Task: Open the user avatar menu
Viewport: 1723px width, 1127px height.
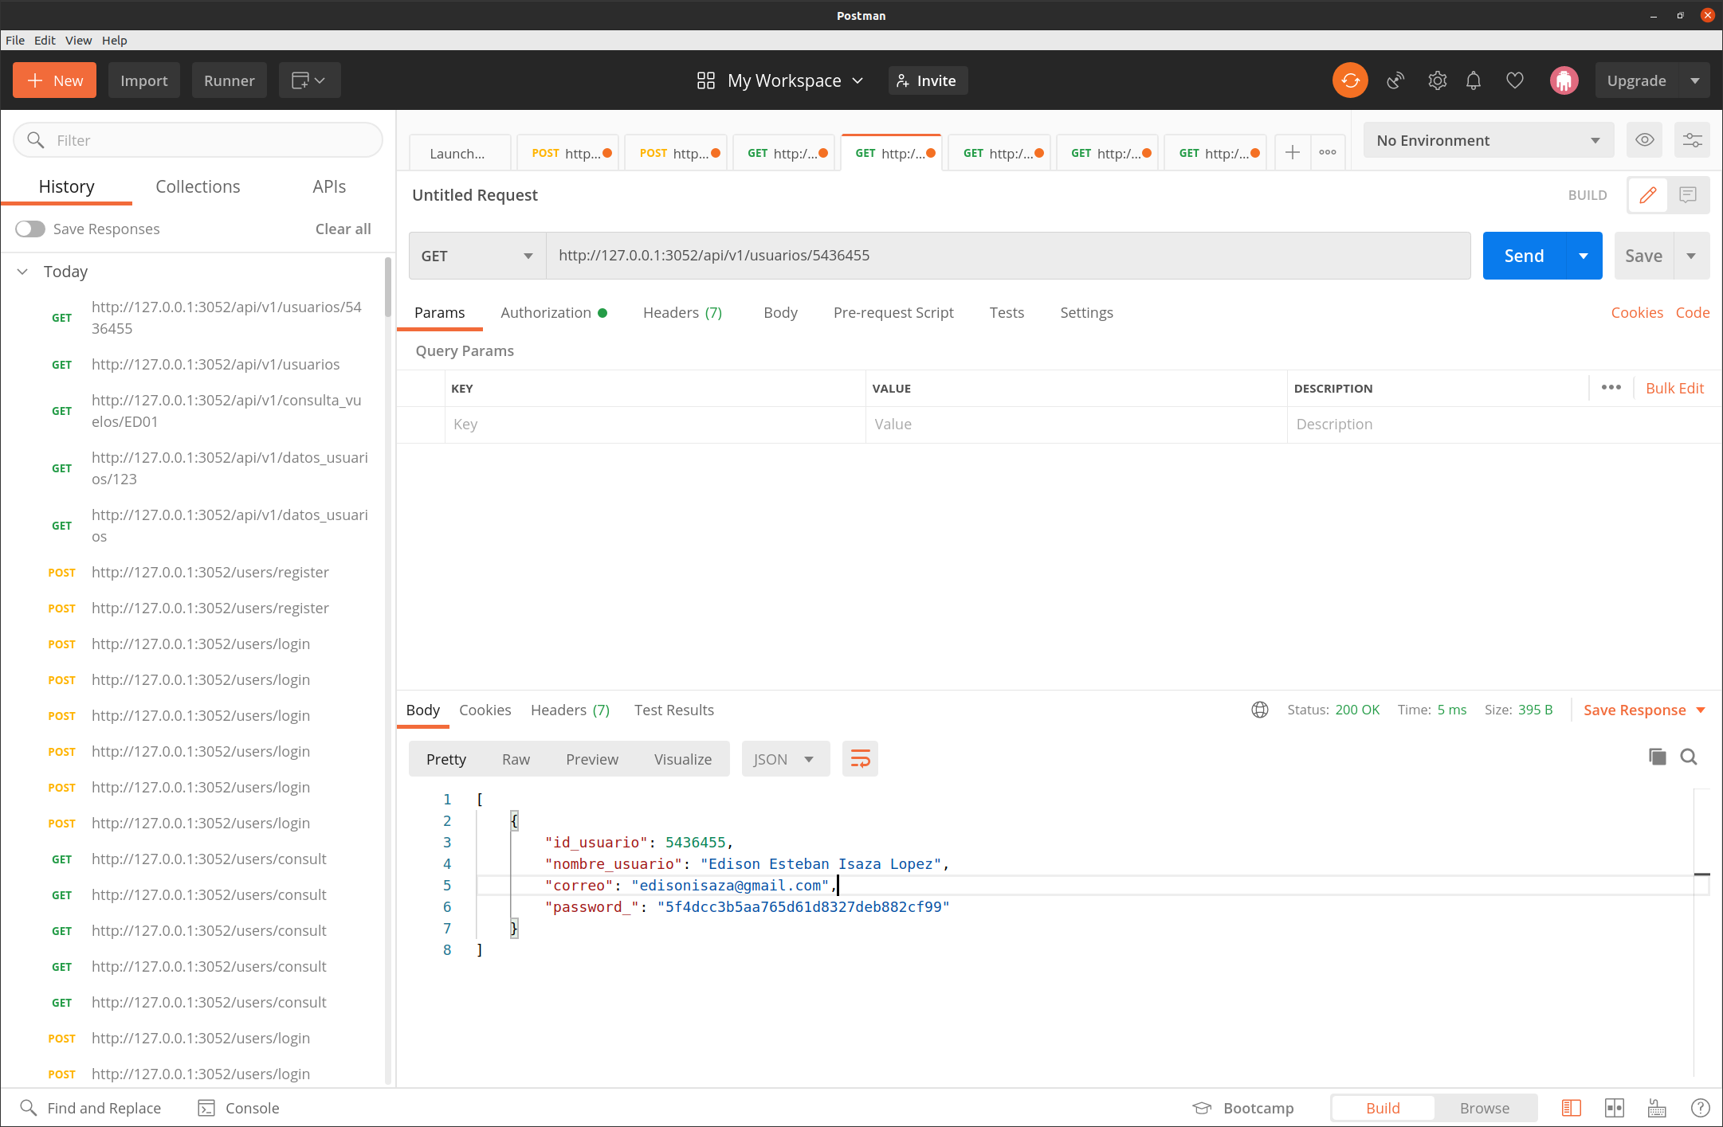Action: pos(1564,80)
